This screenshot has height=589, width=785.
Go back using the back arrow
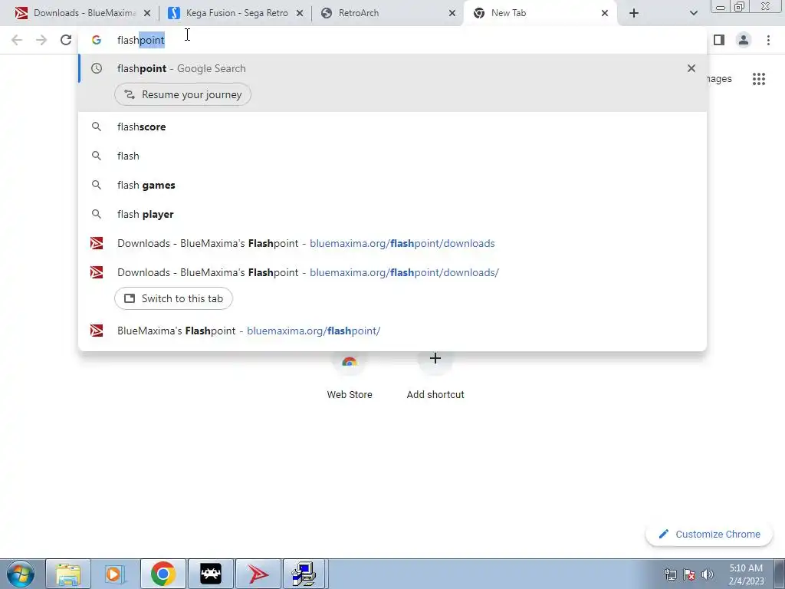click(x=17, y=40)
